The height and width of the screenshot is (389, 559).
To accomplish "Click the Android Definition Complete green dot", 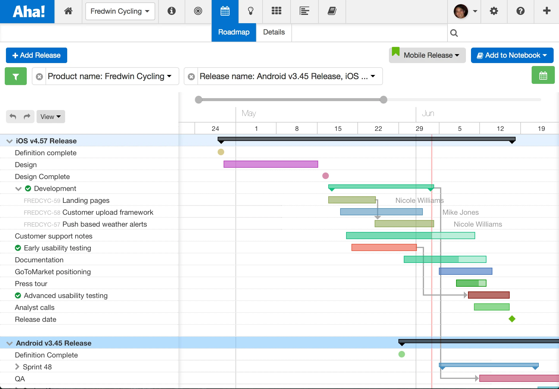I will click(x=402, y=354).
